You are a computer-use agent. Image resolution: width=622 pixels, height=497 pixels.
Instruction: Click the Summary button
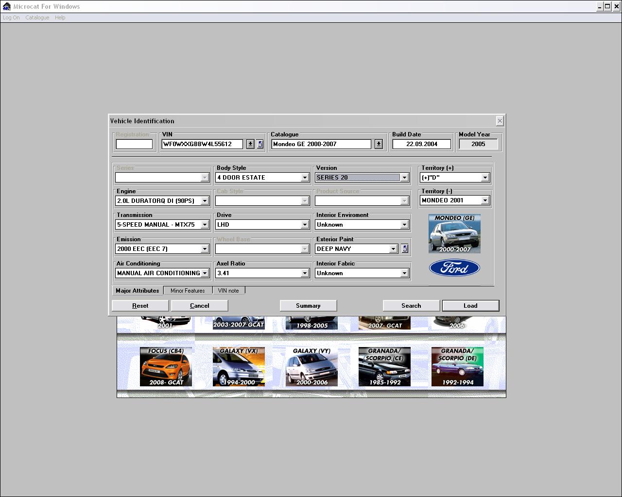308,306
